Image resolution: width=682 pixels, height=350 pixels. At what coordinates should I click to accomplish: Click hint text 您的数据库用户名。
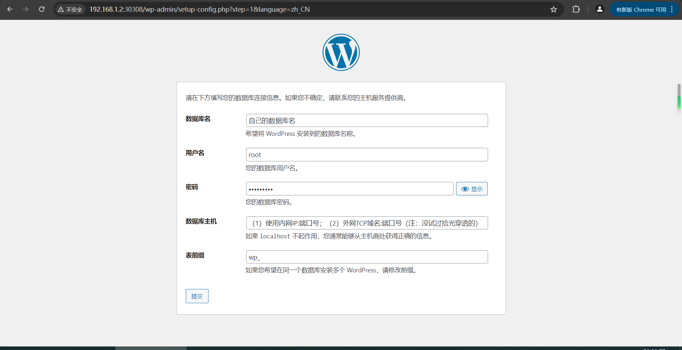273,168
